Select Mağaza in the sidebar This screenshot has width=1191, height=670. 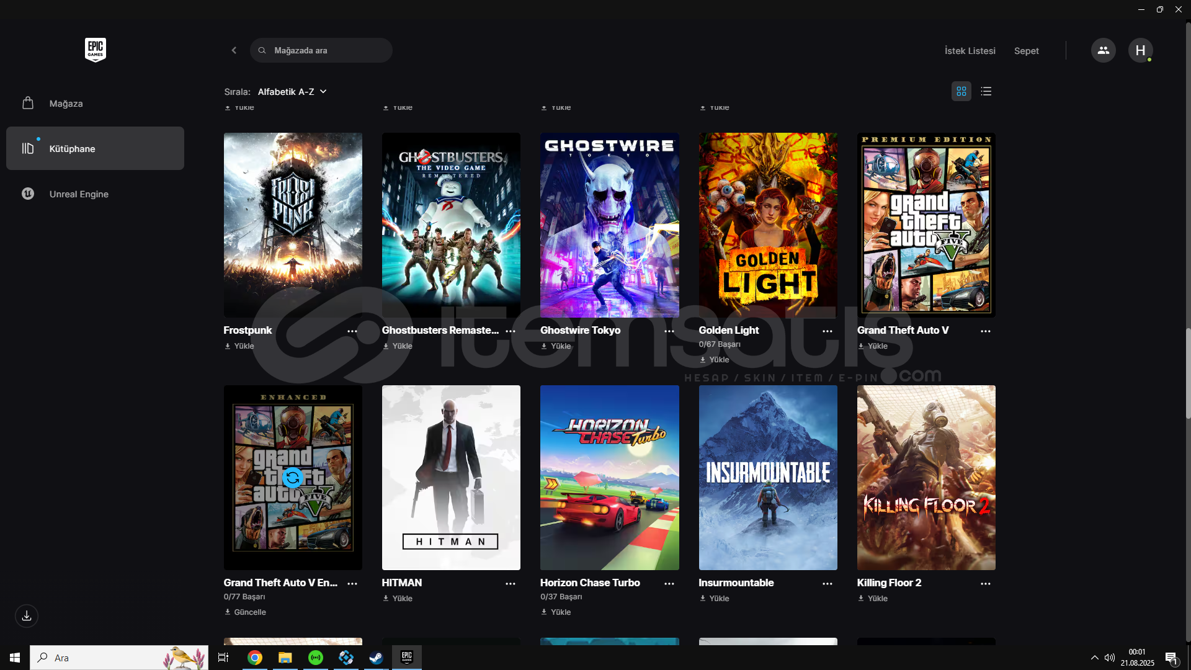point(95,104)
